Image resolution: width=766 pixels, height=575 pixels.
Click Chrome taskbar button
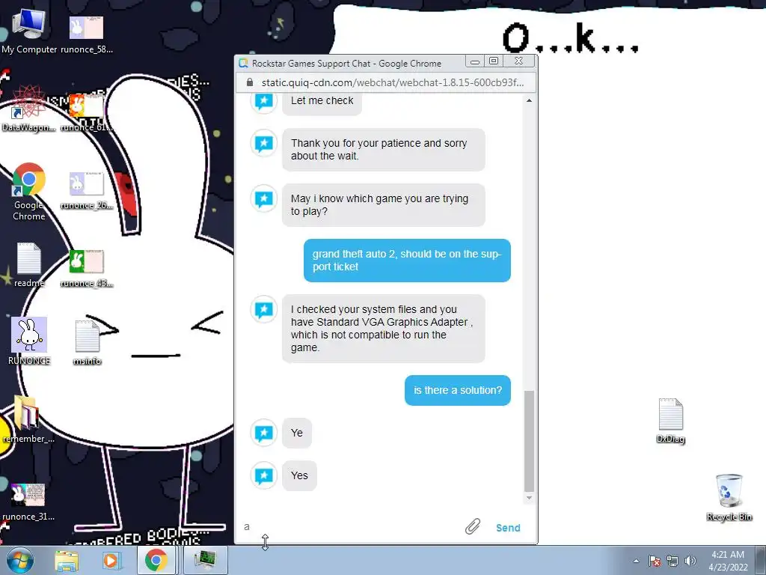(x=156, y=560)
